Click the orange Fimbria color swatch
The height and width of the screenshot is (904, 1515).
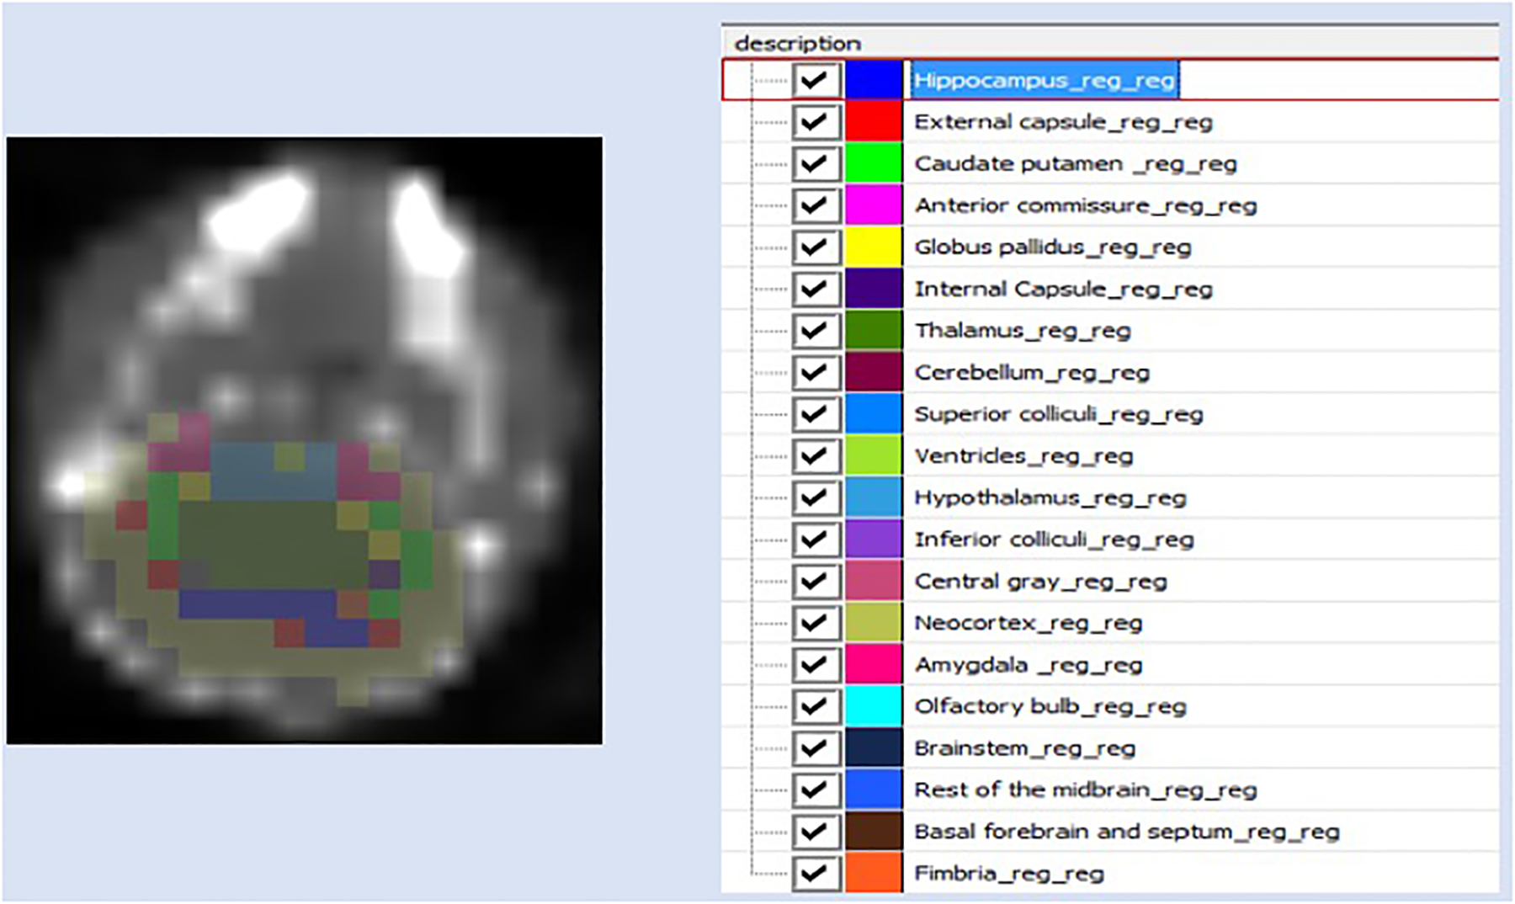coord(874,874)
